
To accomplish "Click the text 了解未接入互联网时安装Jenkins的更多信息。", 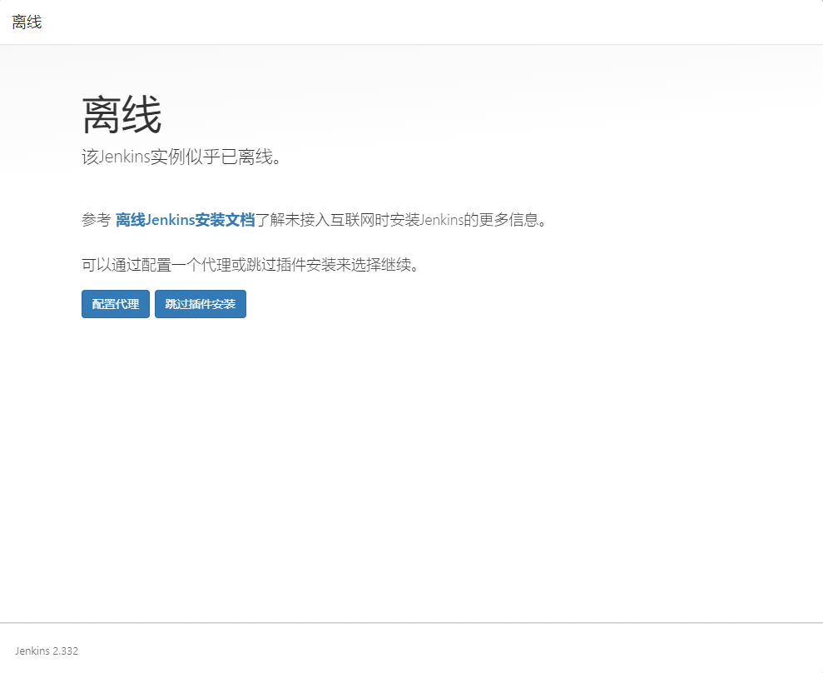I will 401,220.
